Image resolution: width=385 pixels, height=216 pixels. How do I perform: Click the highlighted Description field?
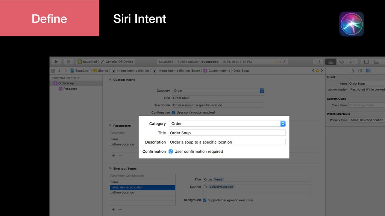pos(227,142)
